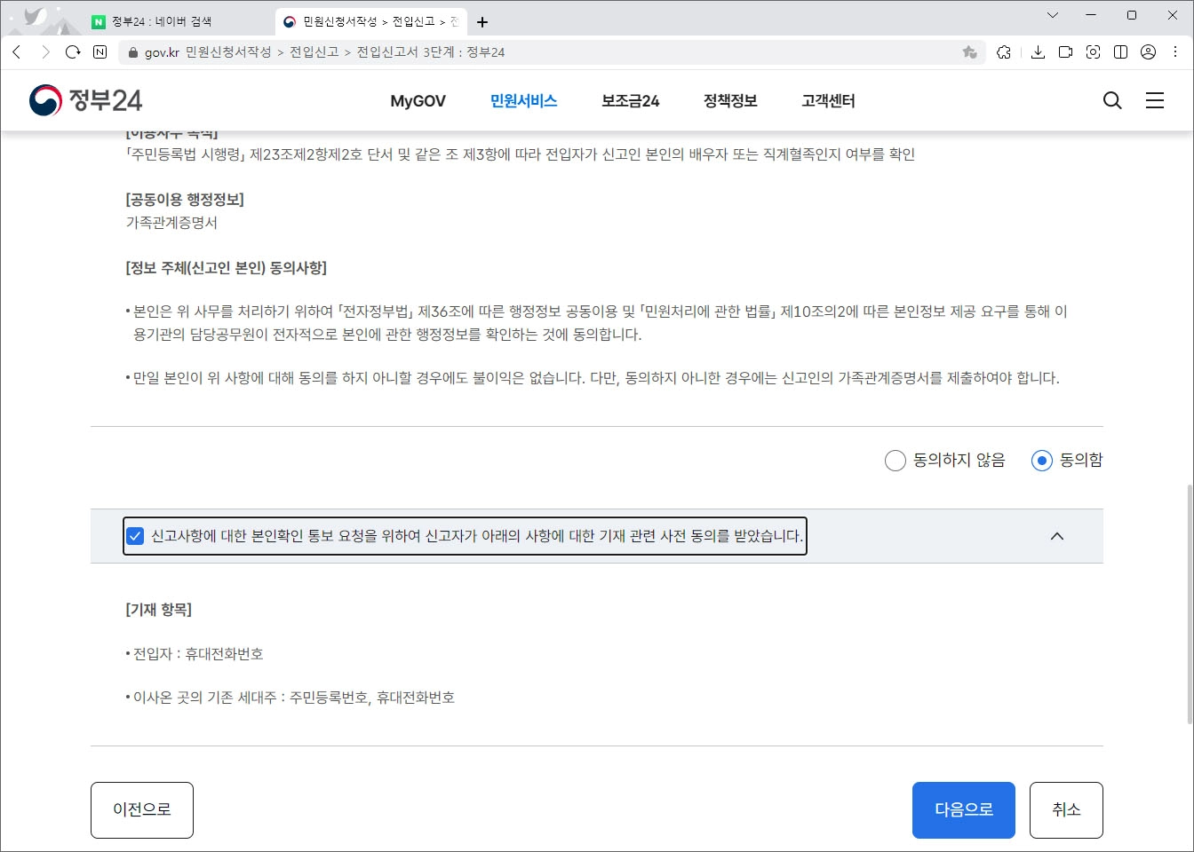1194x852 pixels.
Task: Open the browser Downloads icon
Action: 1038,51
